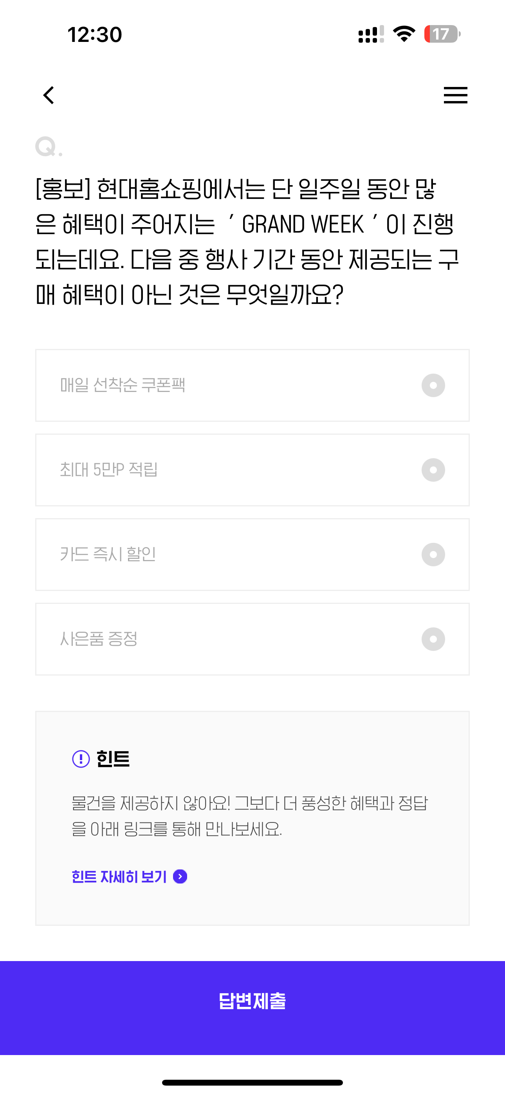
Task: Tap arrow icon beside 힌트 자세히 보기
Action: [x=180, y=876]
